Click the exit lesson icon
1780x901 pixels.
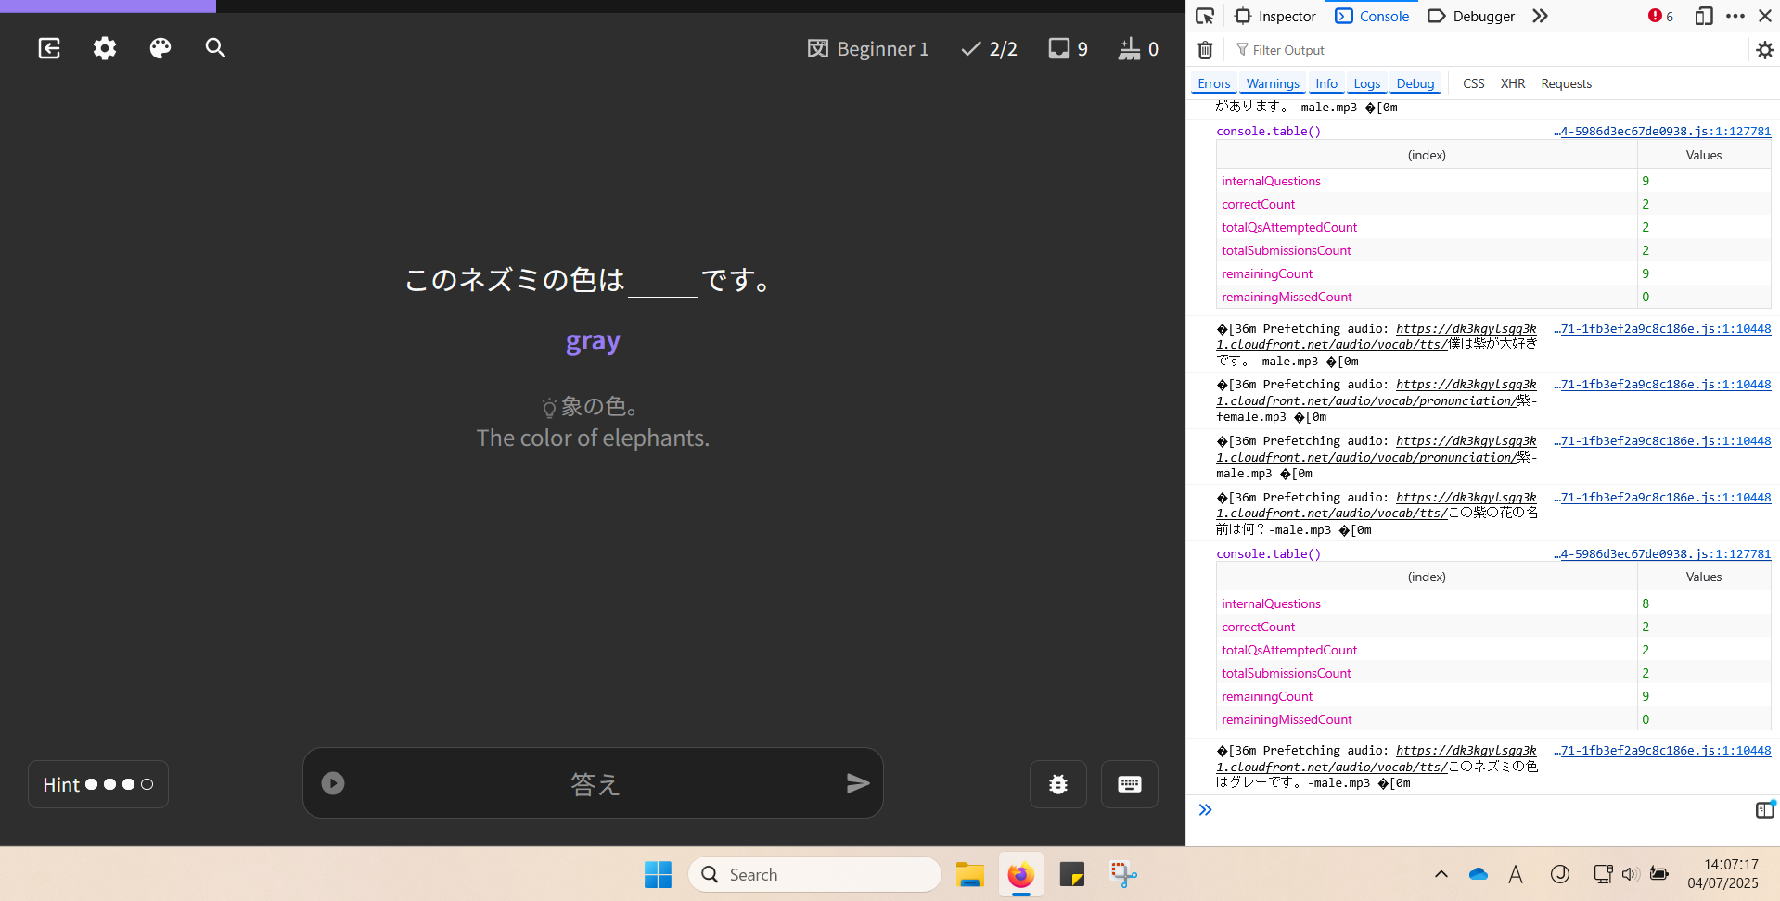[49, 48]
